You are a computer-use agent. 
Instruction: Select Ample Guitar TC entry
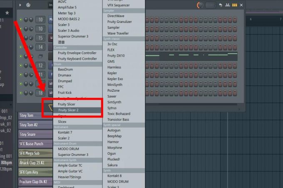coord(70,165)
